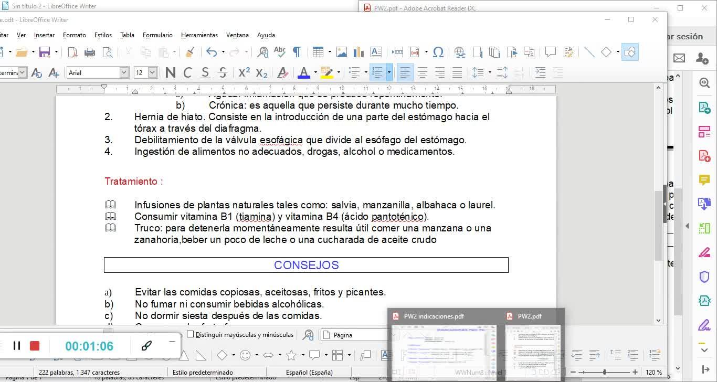Open Find and Replace
Screen dimensions: 717x382
tap(262, 52)
